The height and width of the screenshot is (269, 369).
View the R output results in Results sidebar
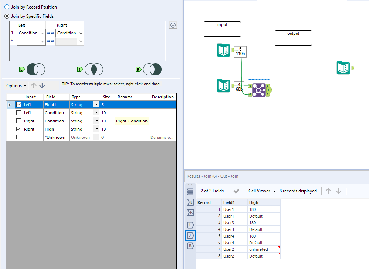190,245
